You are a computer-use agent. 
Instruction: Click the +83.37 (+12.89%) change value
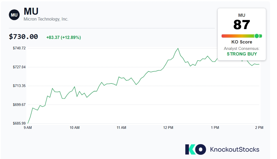(64, 37)
